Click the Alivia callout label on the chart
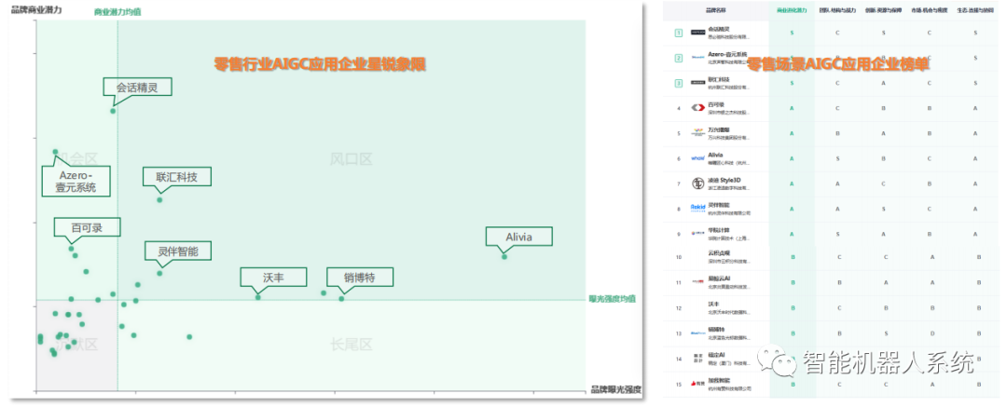1007x407 pixels. click(x=519, y=237)
